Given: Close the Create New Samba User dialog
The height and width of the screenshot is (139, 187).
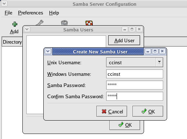Looking at the screenshot, I should (162, 51).
